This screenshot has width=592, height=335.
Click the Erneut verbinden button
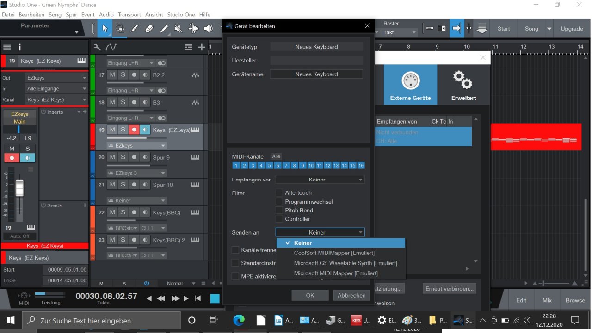[449, 288]
